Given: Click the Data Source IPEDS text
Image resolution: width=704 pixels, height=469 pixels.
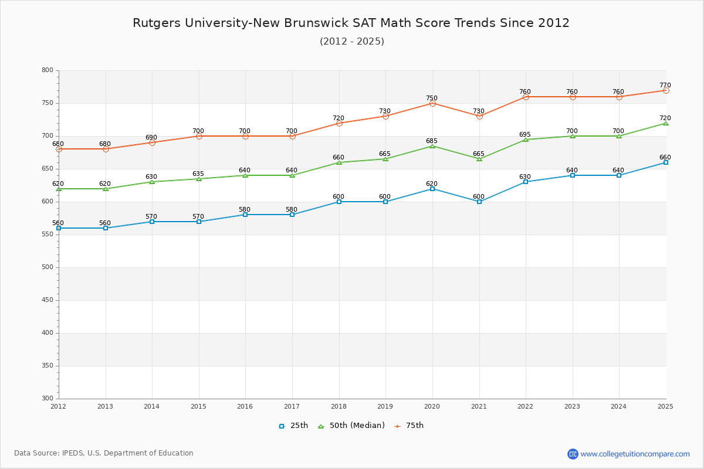Looking at the screenshot, I should point(104,453).
